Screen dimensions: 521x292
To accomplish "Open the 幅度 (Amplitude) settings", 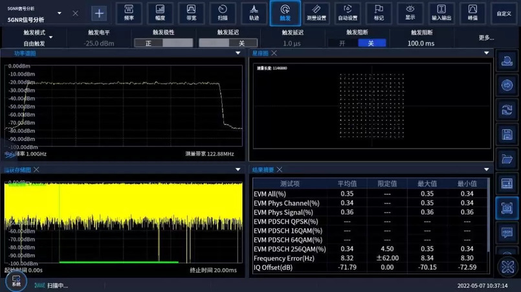I will coord(160,13).
